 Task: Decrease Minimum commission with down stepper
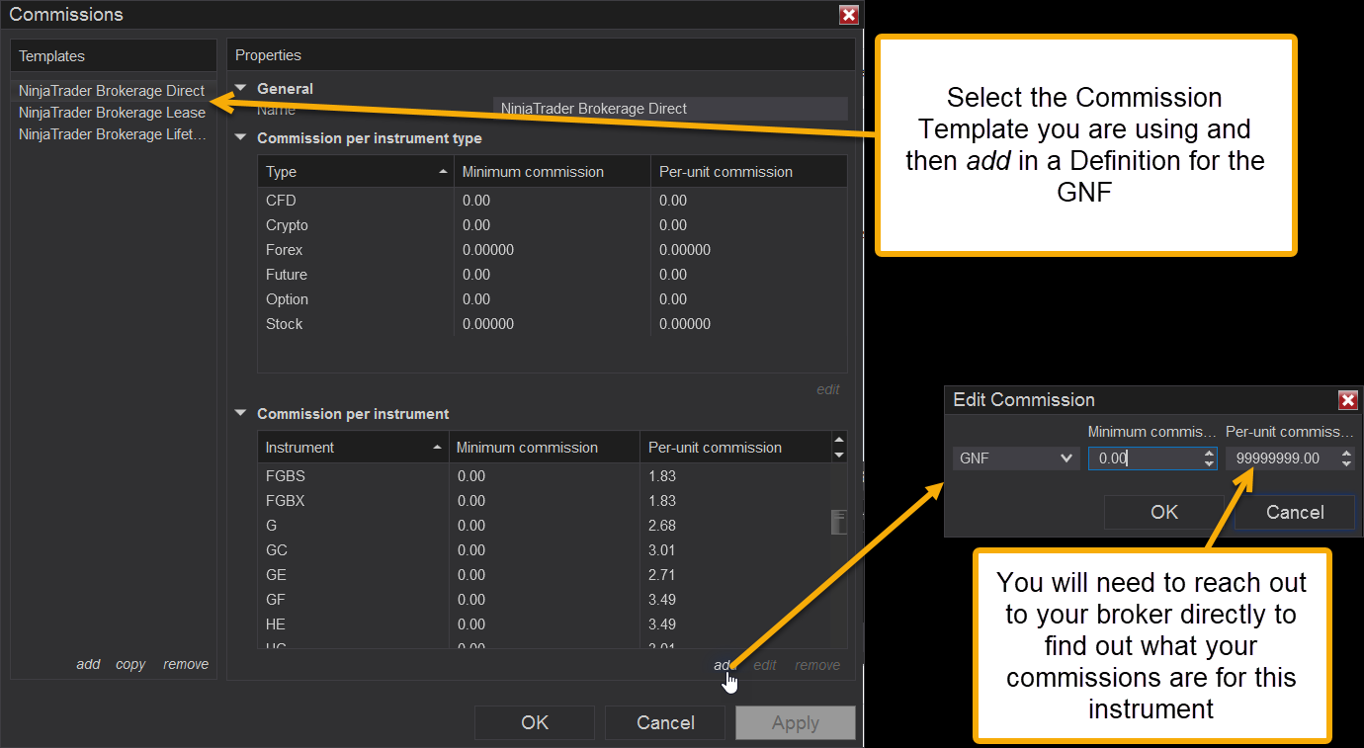point(1209,464)
